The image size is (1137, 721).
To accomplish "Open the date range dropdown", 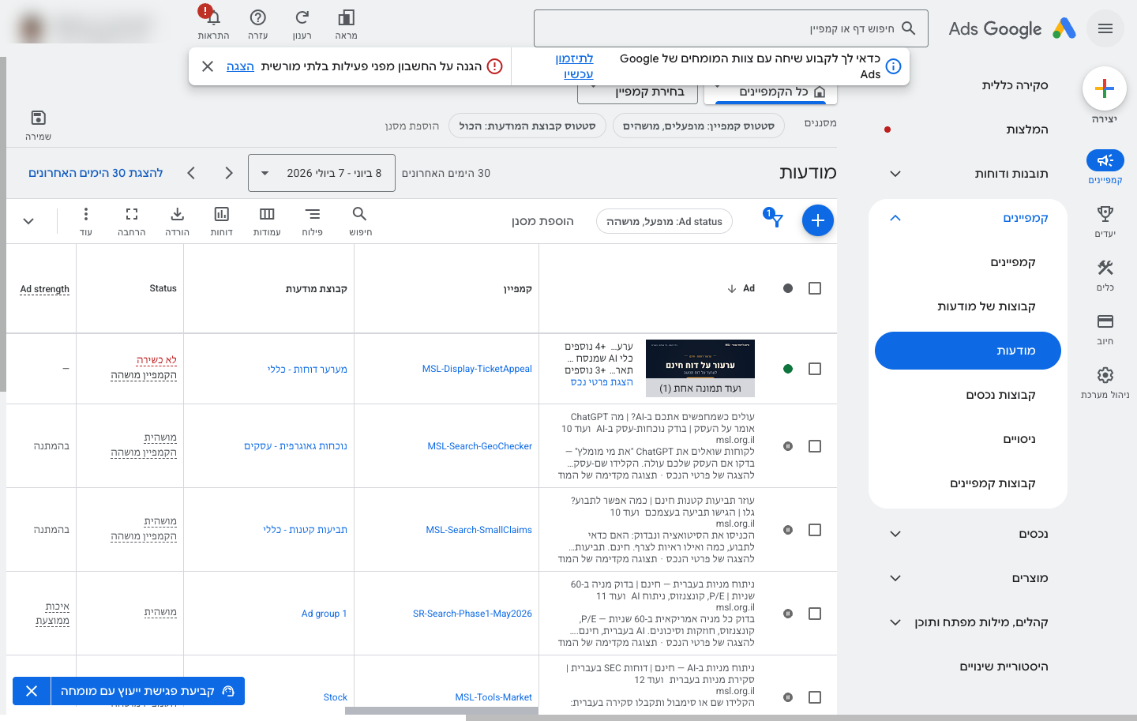I will pyautogui.click(x=321, y=173).
